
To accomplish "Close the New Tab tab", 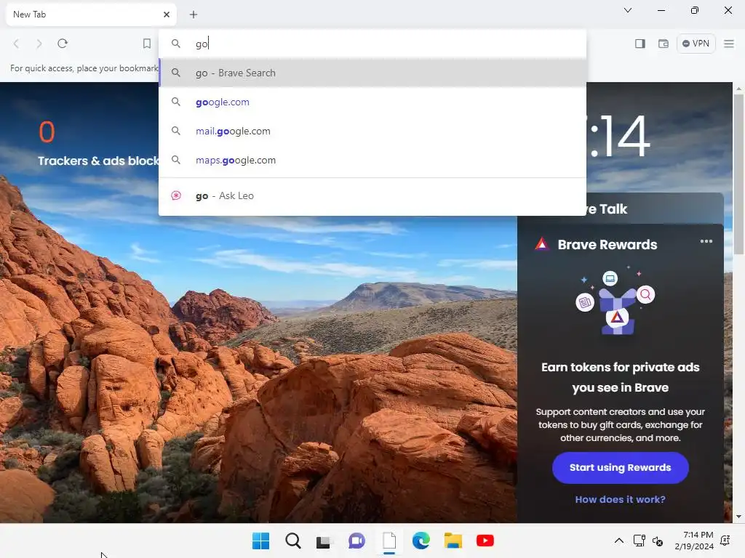I will pos(167,15).
